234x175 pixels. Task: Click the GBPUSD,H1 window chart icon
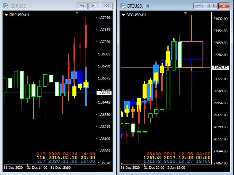tap(6, 6)
